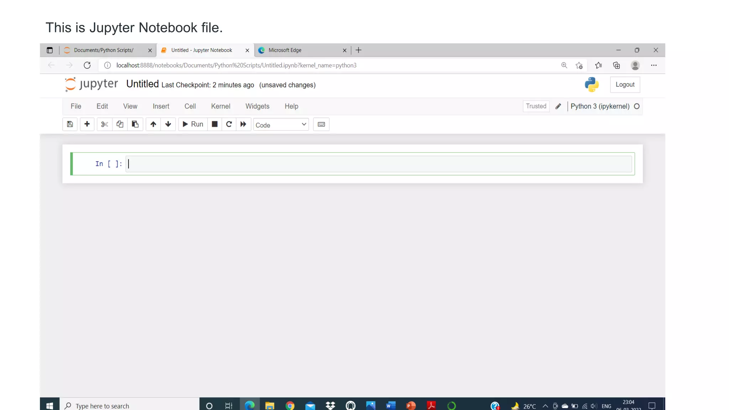729x410 pixels.
Task: Copy selected cells icon
Action: point(120,124)
